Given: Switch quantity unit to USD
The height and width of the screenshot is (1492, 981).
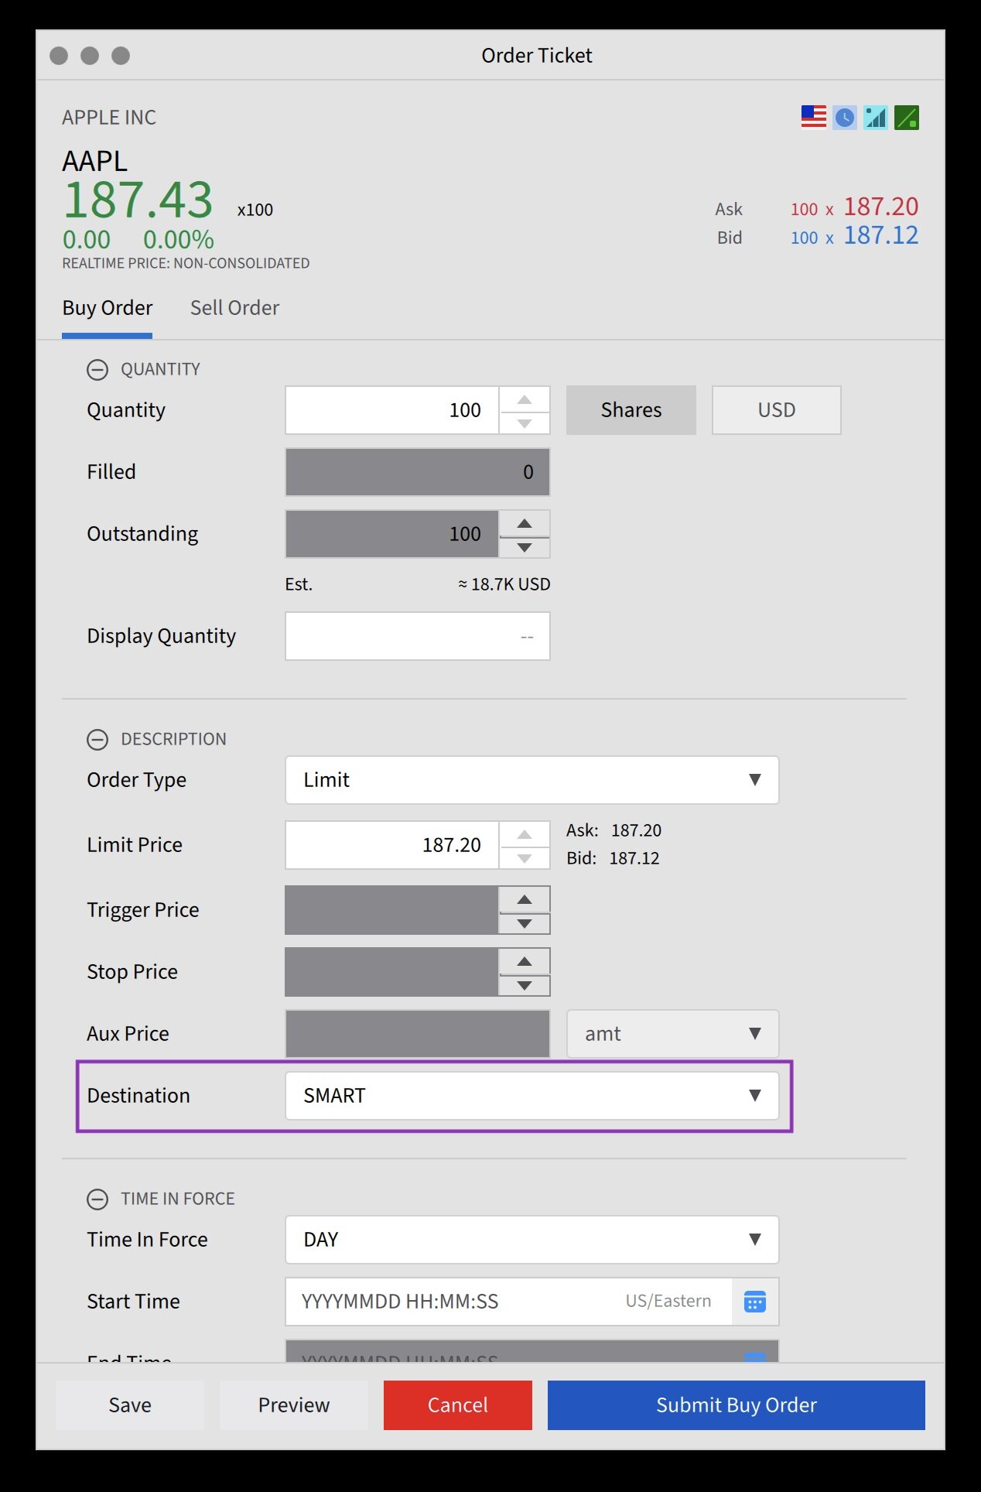Looking at the screenshot, I should [x=776, y=410].
